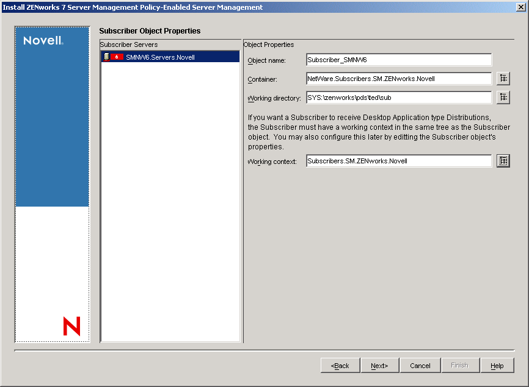Click the Container input field
This screenshot has height=387, width=529.
point(399,79)
